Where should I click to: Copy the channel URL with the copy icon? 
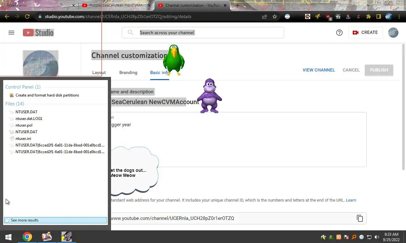[x=360, y=218]
